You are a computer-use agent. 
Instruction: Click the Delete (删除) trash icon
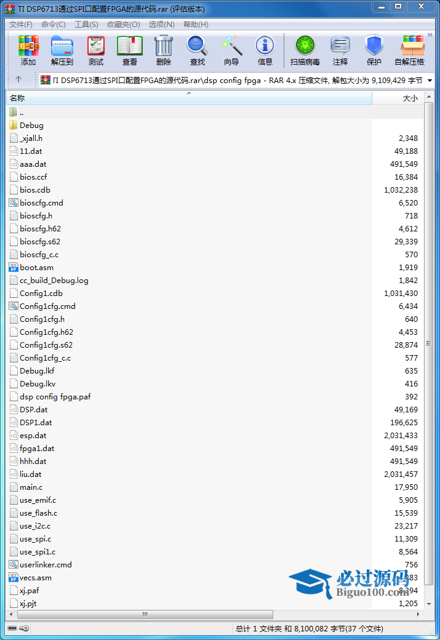click(164, 49)
